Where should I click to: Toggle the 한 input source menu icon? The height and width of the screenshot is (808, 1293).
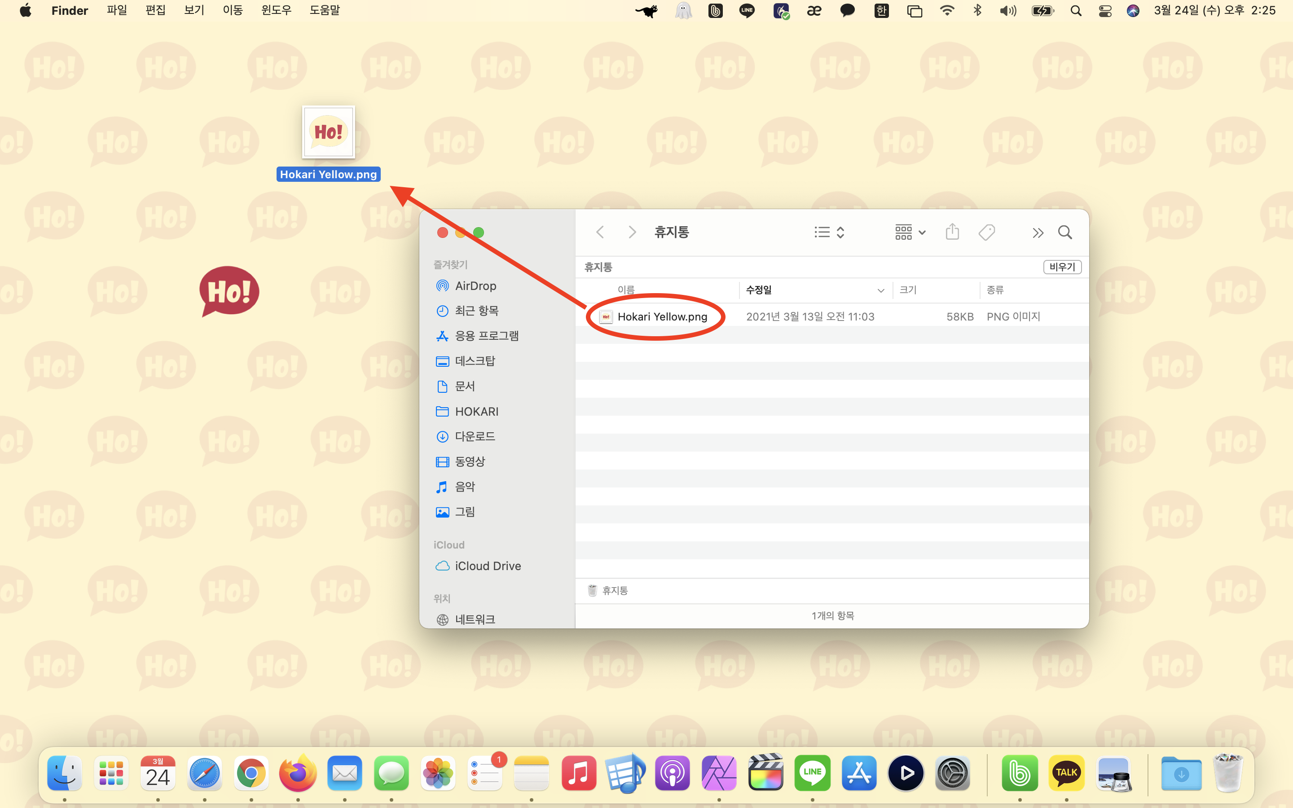[881, 11]
